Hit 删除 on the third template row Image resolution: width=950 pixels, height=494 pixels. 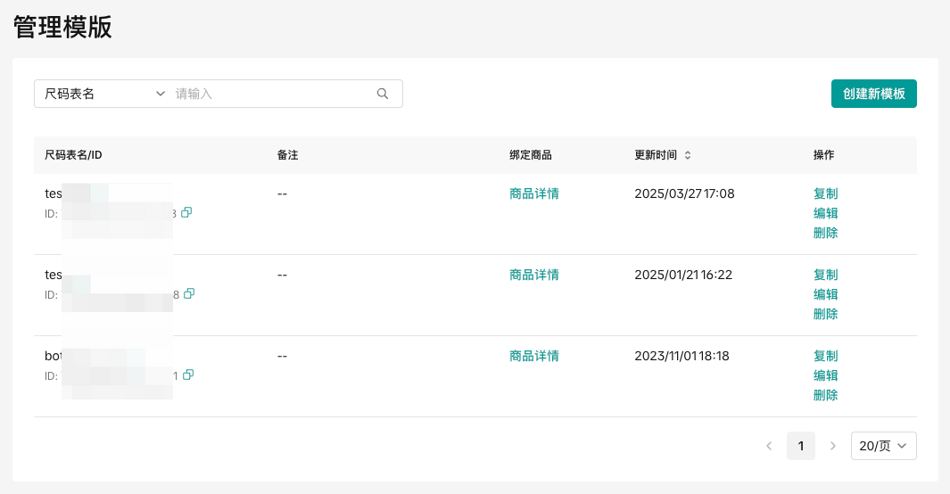(x=825, y=395)
